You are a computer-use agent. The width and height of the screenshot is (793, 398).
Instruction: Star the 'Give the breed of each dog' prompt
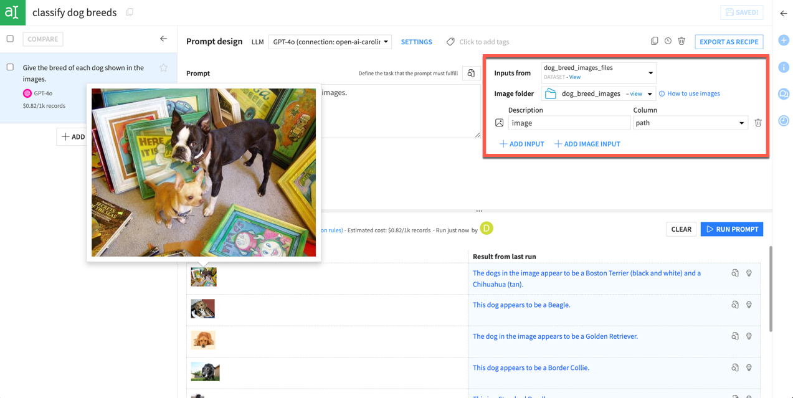coord(163,68)
